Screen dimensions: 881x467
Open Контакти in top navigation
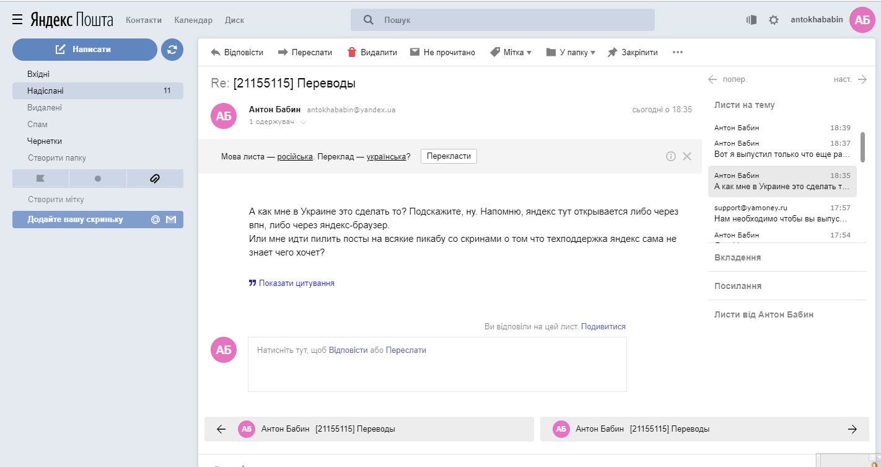(144, 20)
